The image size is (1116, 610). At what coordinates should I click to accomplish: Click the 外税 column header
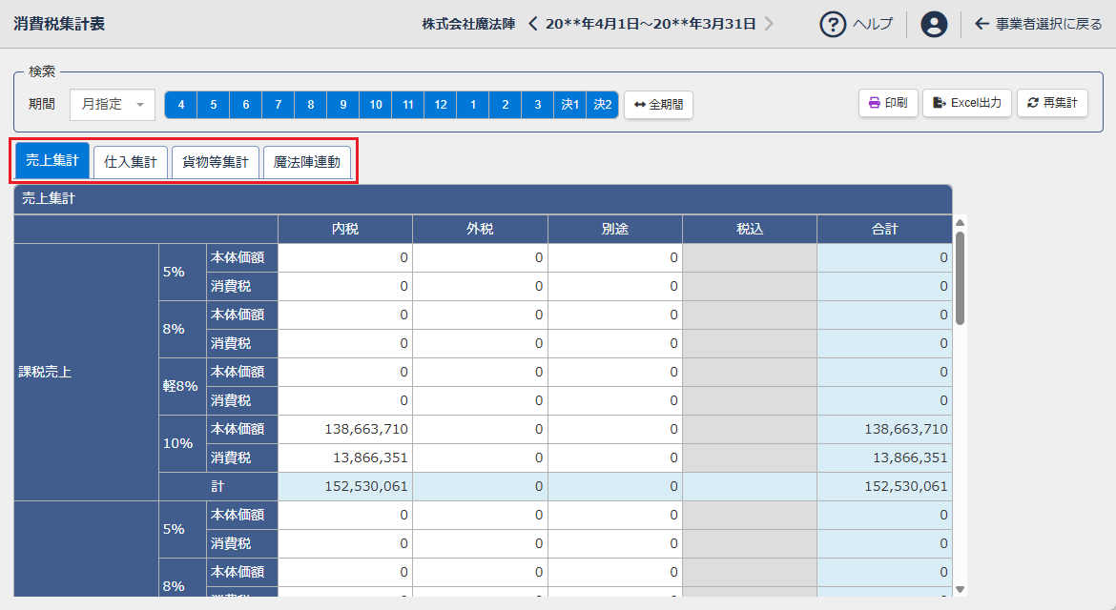point(481,229)
